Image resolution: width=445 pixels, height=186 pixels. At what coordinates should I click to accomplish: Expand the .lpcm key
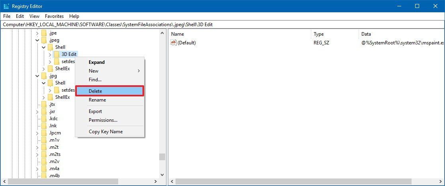tap(37, 133)
